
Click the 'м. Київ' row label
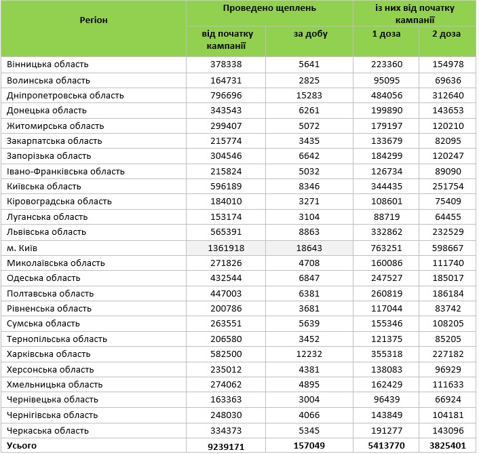(22, 248)
